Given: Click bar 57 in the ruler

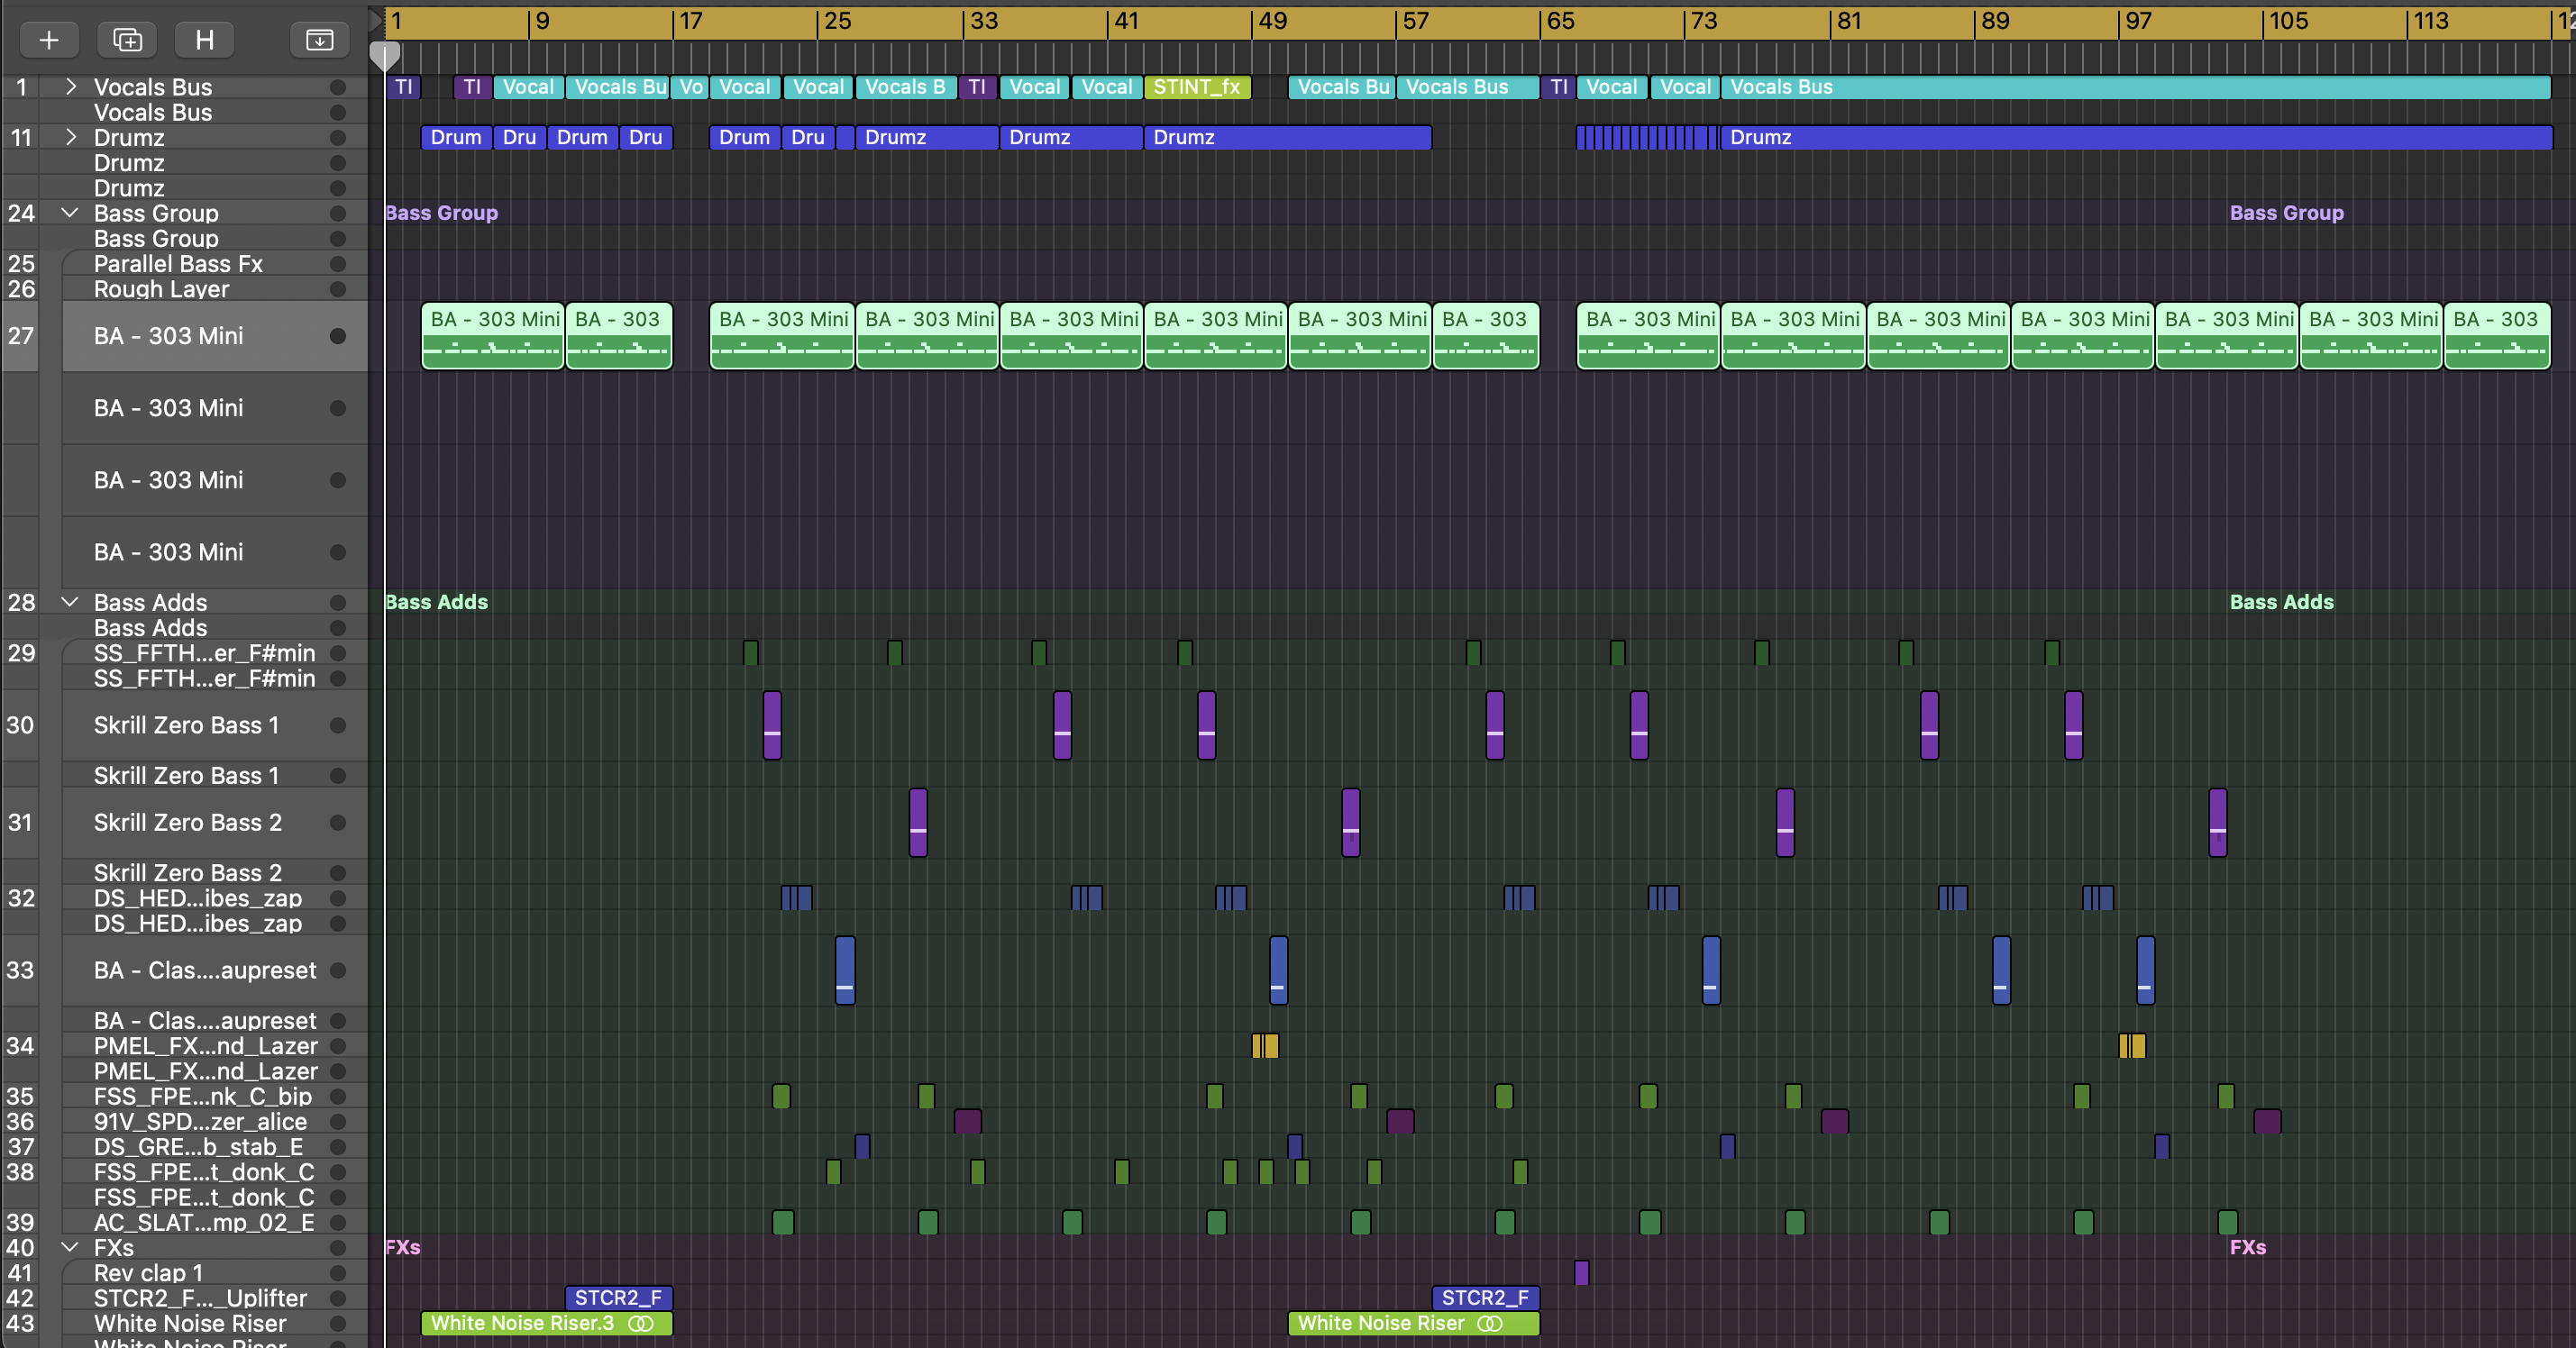Looking at the screenshot, I should click(1416, 21).
